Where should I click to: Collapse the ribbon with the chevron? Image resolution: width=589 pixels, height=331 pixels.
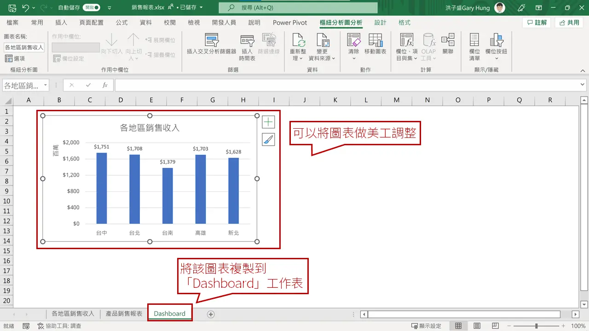point(583,70)
